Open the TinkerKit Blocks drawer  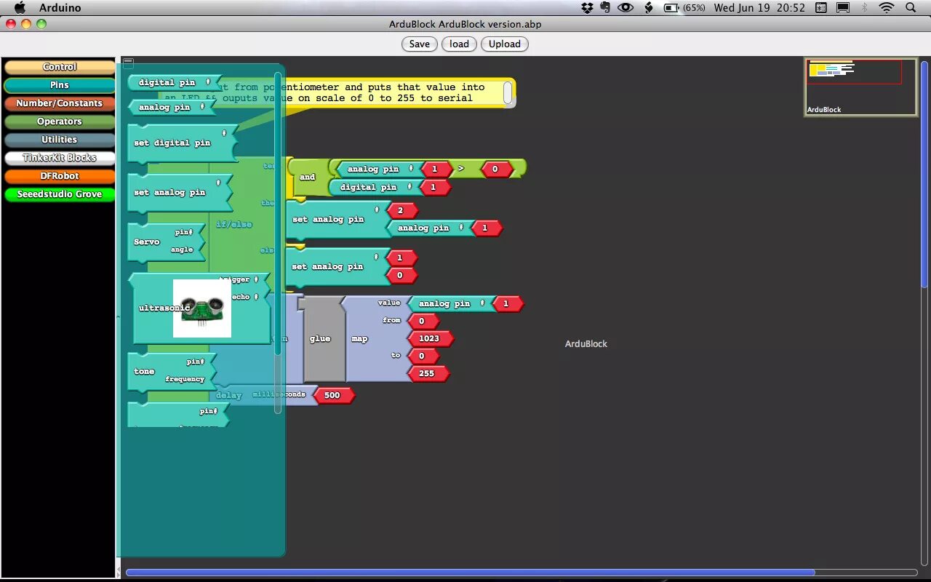(60, 158)
